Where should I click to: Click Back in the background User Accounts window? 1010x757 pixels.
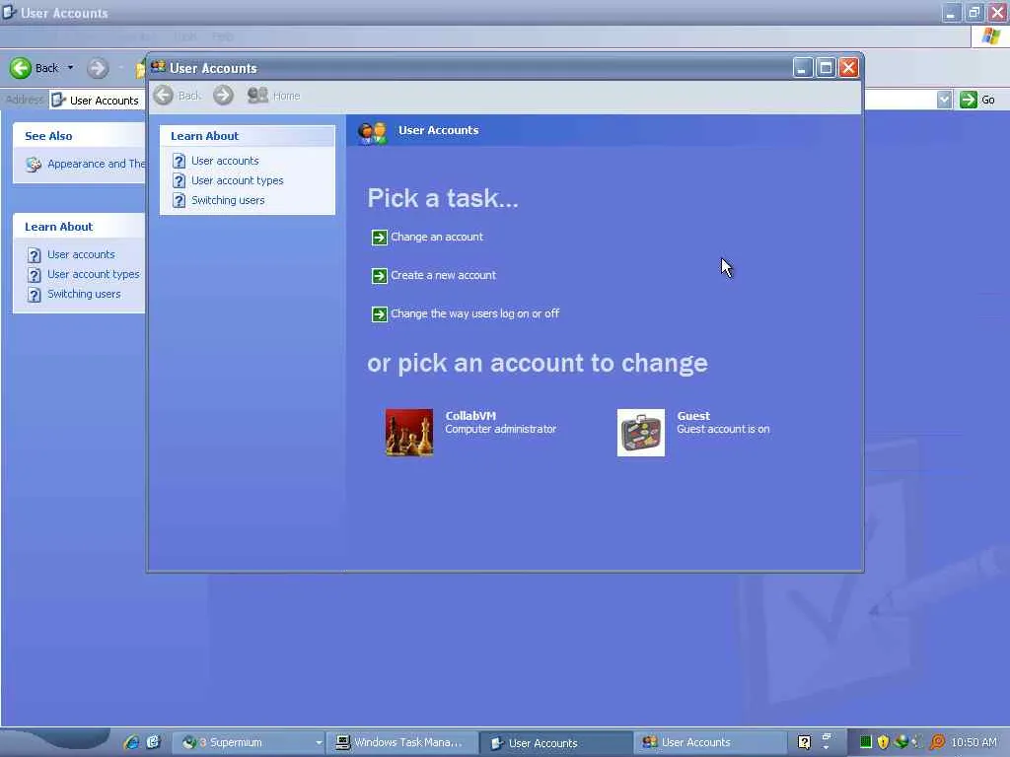point(35,68)
